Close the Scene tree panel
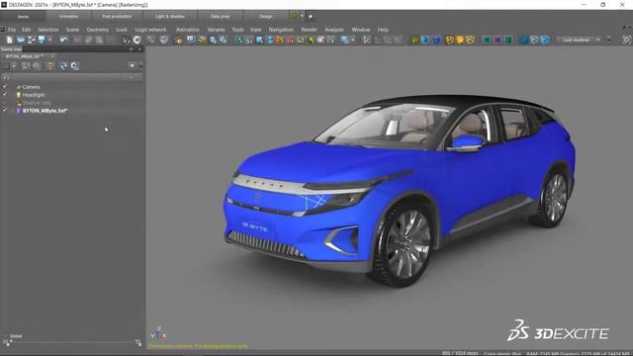 (139, 49)
